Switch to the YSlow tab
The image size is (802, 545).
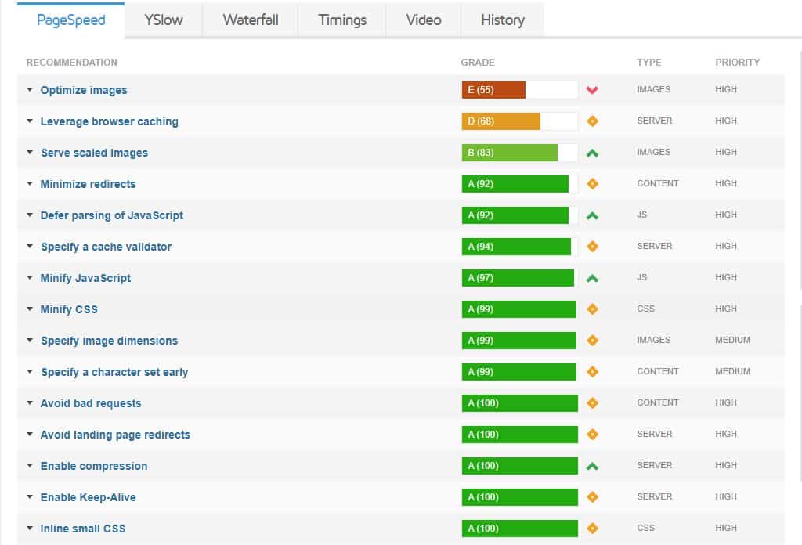coord(163,20)
